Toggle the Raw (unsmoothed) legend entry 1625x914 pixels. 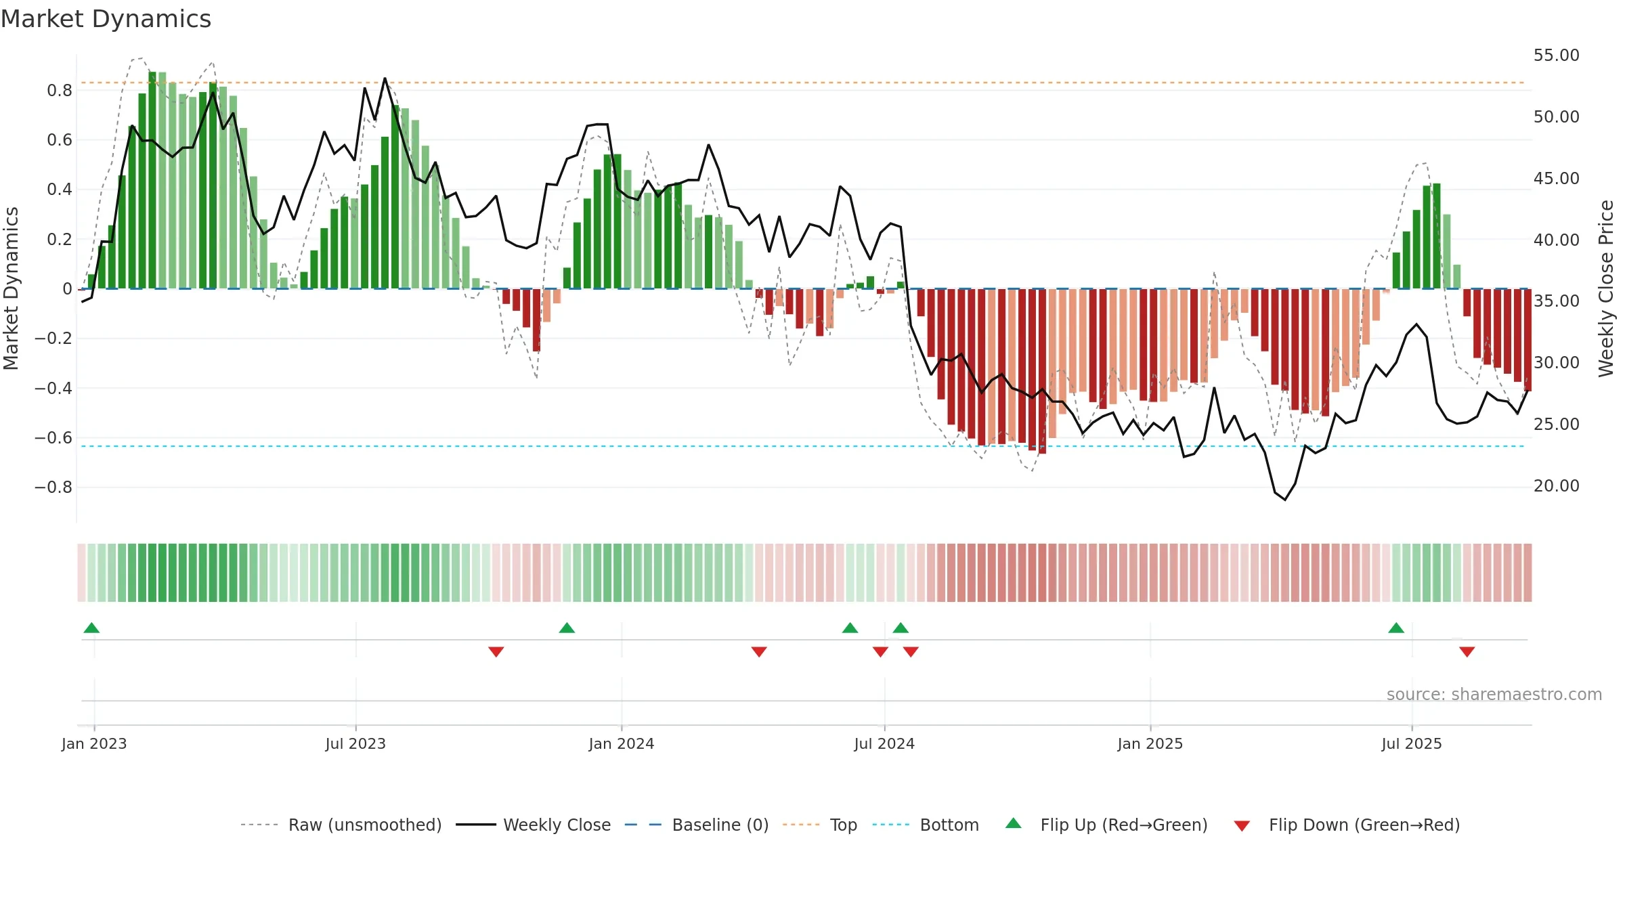click(341, 825)
